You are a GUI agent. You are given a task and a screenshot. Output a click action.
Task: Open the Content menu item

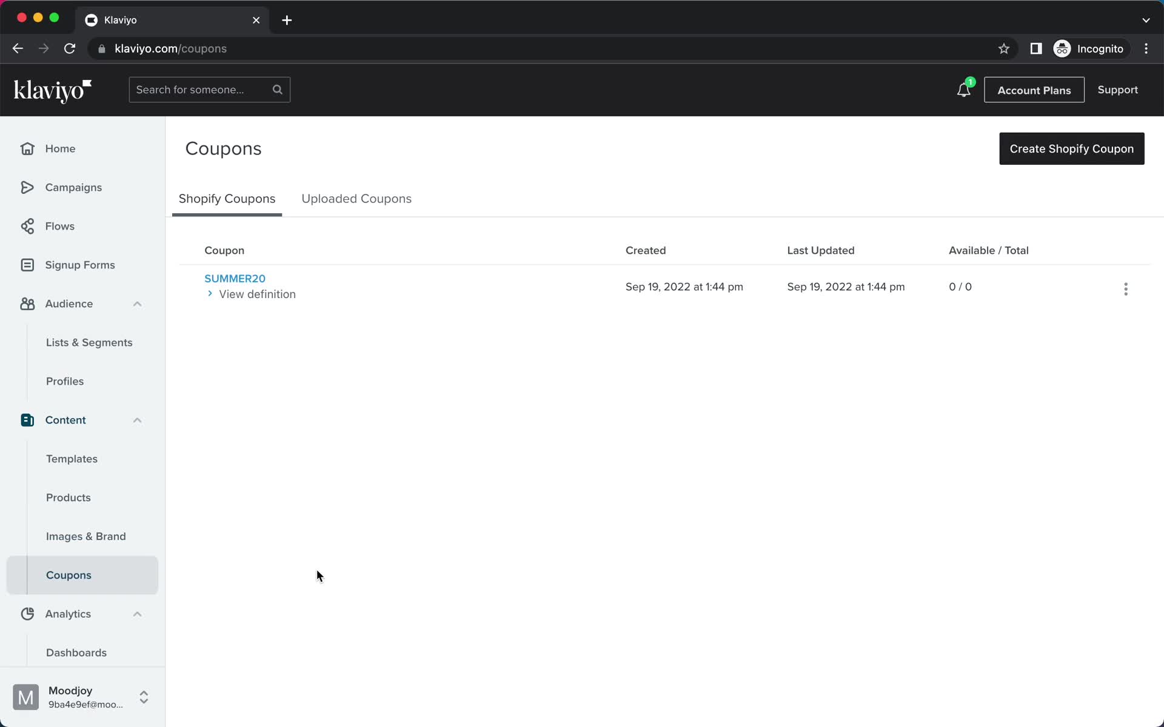[65, 420]
